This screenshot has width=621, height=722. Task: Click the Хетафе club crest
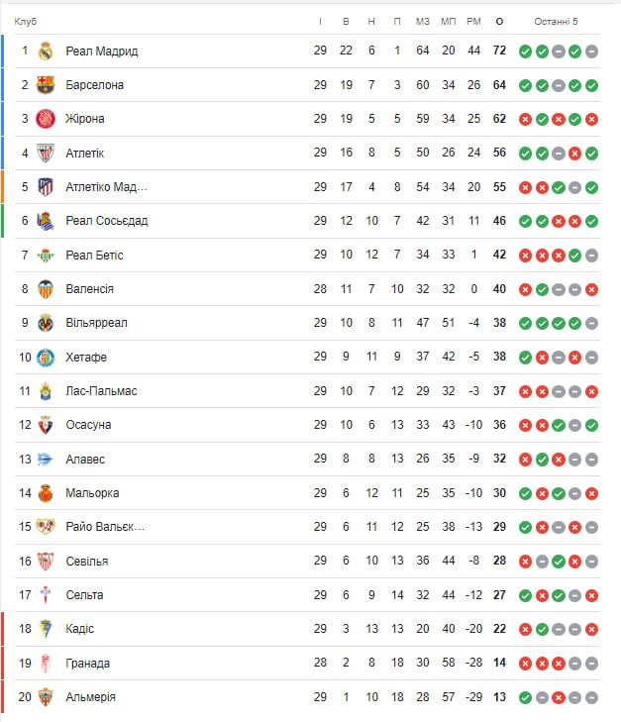(x=46, y=358)
